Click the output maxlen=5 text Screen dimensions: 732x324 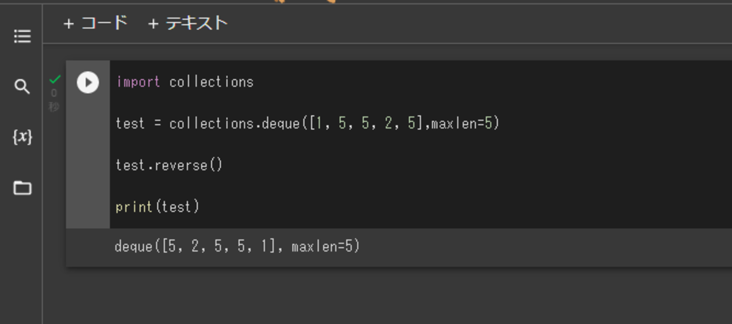pos(323,246)
